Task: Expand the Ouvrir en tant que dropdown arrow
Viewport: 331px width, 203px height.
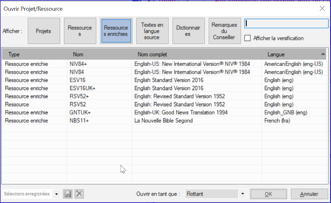Action: pyautogui.click(x=242, y=194)
